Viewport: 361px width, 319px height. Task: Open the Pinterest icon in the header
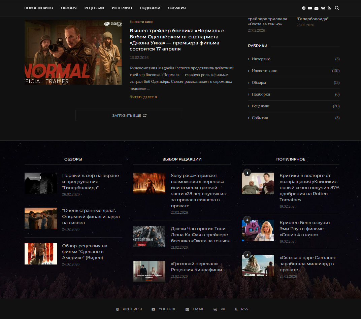pos(304,8)
